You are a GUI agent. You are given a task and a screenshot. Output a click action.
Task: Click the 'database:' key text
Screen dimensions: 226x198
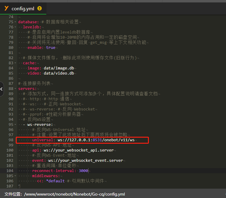pyautogui.click(x=28, y=22)
